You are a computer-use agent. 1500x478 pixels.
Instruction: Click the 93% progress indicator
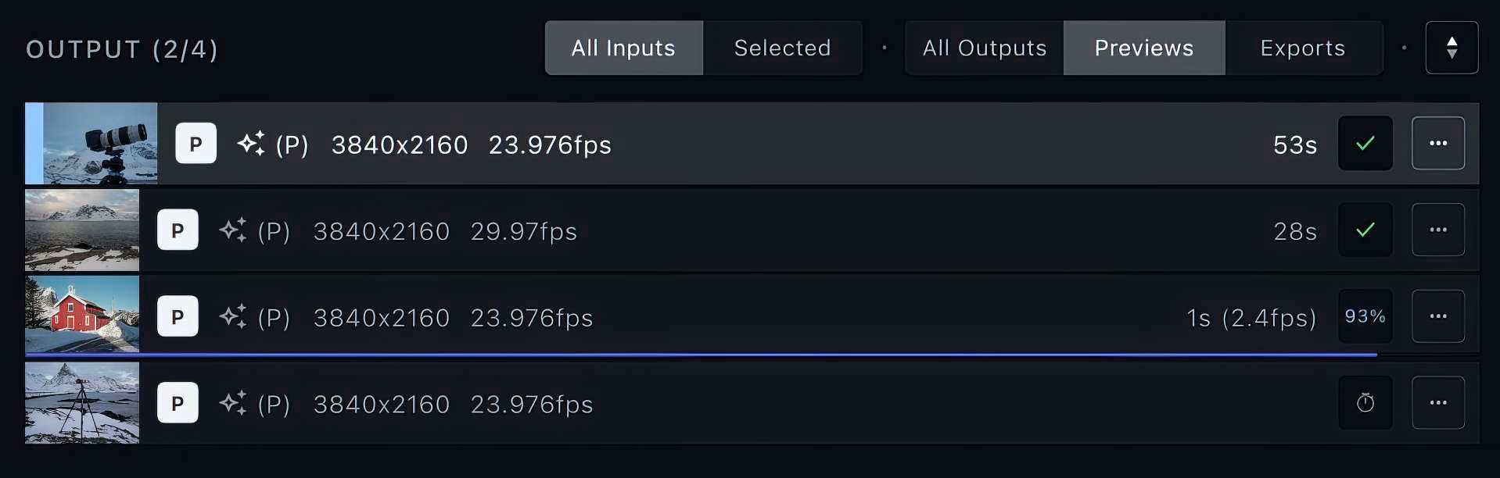(x=1365, y=316)
